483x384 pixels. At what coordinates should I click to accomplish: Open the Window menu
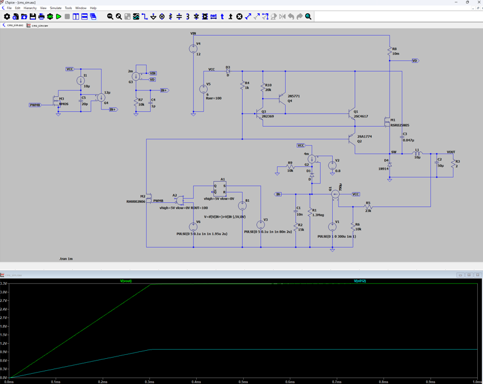tap(81, 8)
